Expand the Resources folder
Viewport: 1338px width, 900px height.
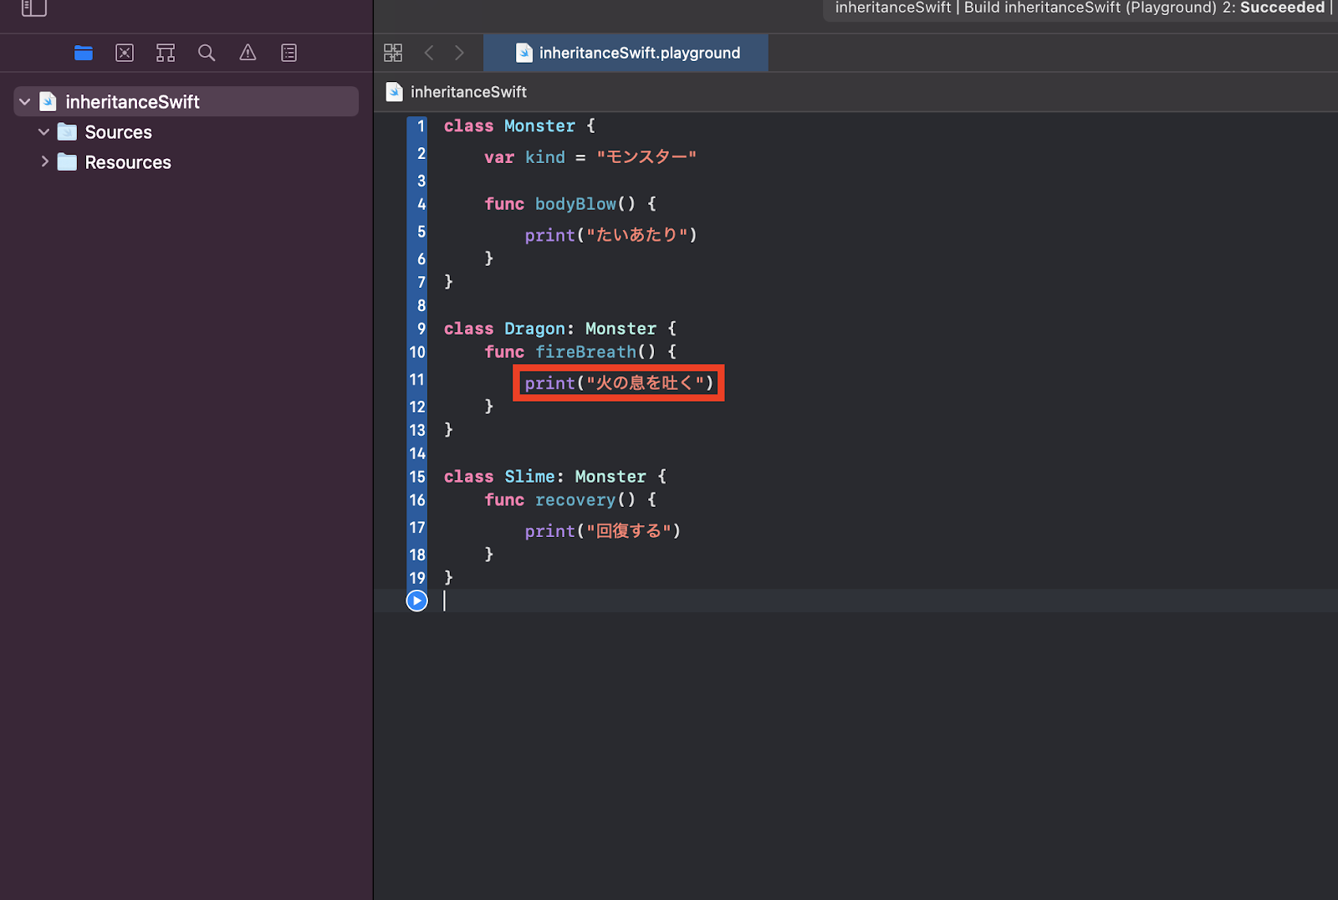pos(44,162)
